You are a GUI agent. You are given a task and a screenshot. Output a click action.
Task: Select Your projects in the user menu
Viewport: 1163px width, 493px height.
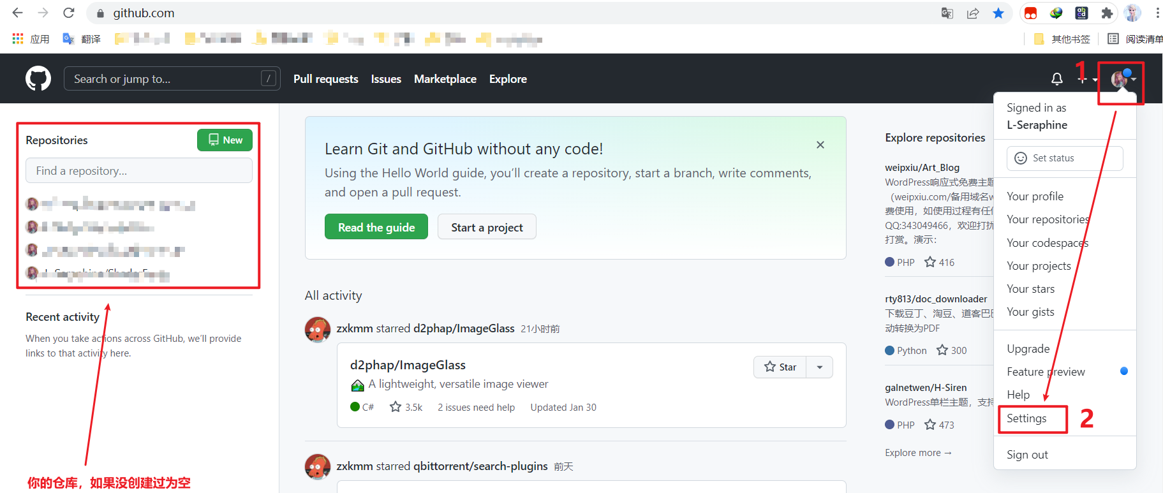[x=1065, y=266]
